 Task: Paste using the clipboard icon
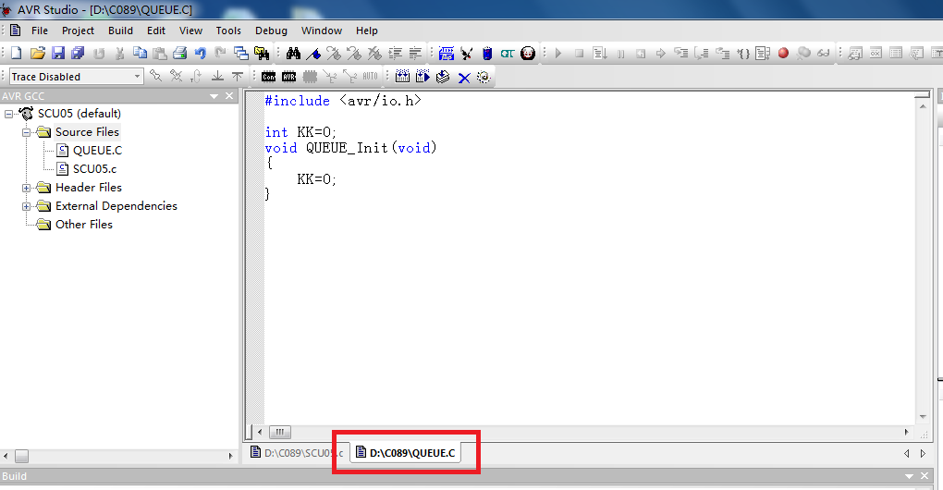pyautogui.click(x=159, y=53)
